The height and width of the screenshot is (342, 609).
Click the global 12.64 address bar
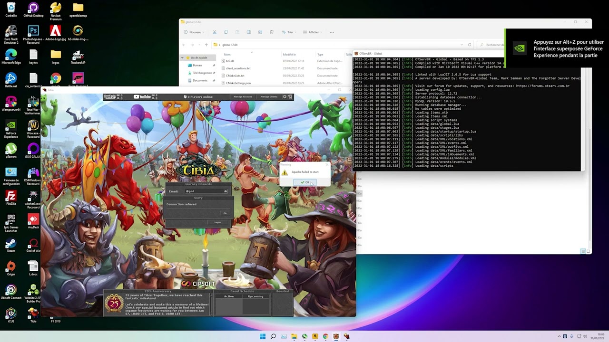click(x=343, y=45)
